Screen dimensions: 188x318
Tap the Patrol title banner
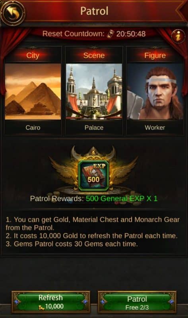tap(94, 11)
